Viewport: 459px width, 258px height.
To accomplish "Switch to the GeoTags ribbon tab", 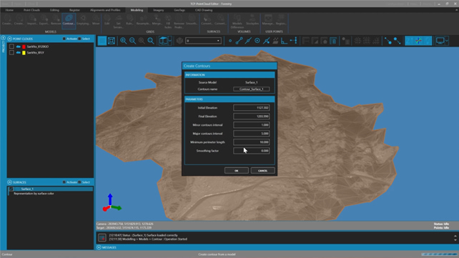I will (x=179, y=10).
